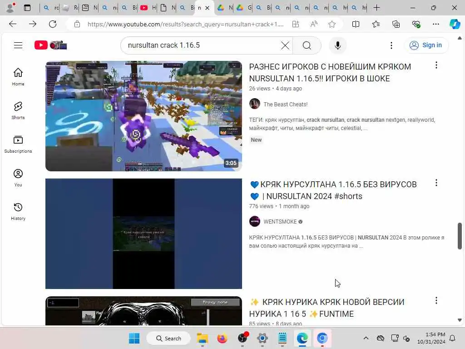Open Subscriptions in sidebar
This screenshot has height=349, width=465.
click(x=18, y=144)
